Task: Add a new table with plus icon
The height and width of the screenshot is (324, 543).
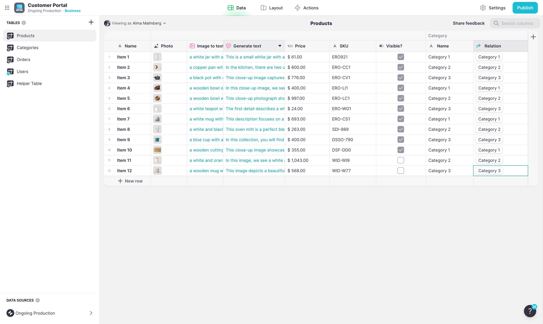Action: coord(91,22)
